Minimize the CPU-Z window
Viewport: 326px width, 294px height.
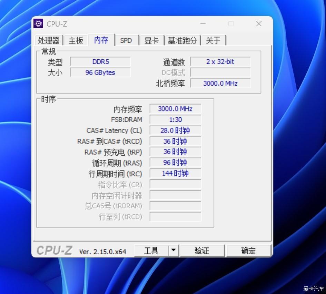coord(203,24)
